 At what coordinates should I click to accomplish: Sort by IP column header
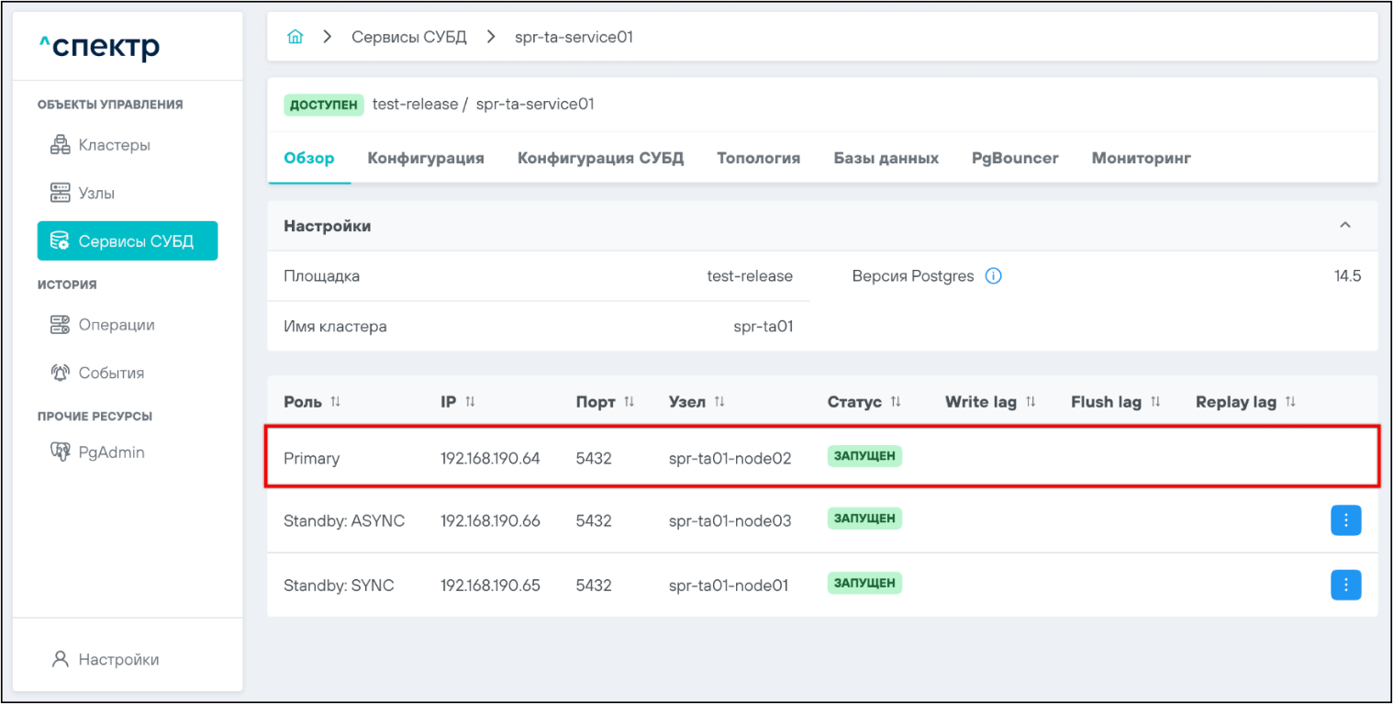470,402
